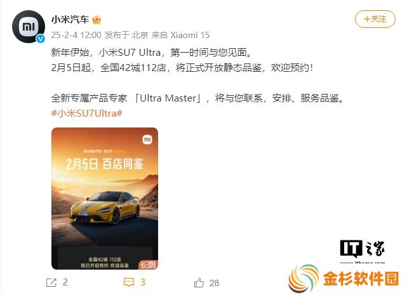The width and height of the screenshot is (407, 295).
Task: Click the 2月5日 百店同鉴 headline in poster
Action: (105, 164)
